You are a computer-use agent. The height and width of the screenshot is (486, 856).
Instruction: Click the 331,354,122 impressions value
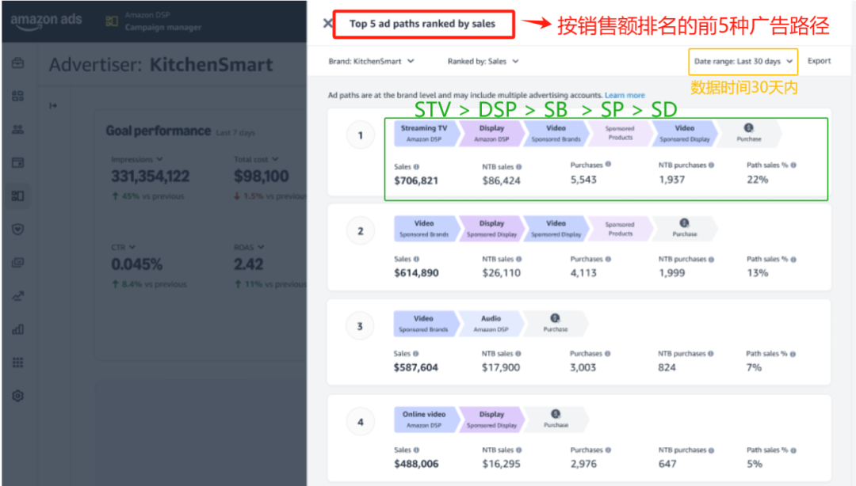tap(150, 177)
